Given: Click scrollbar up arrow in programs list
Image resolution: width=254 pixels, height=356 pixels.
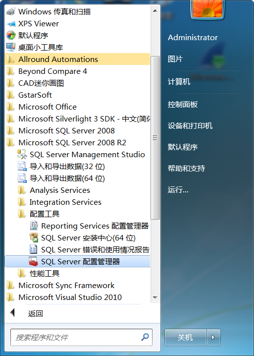Looking at the screenshot, I should pos(155,11).
